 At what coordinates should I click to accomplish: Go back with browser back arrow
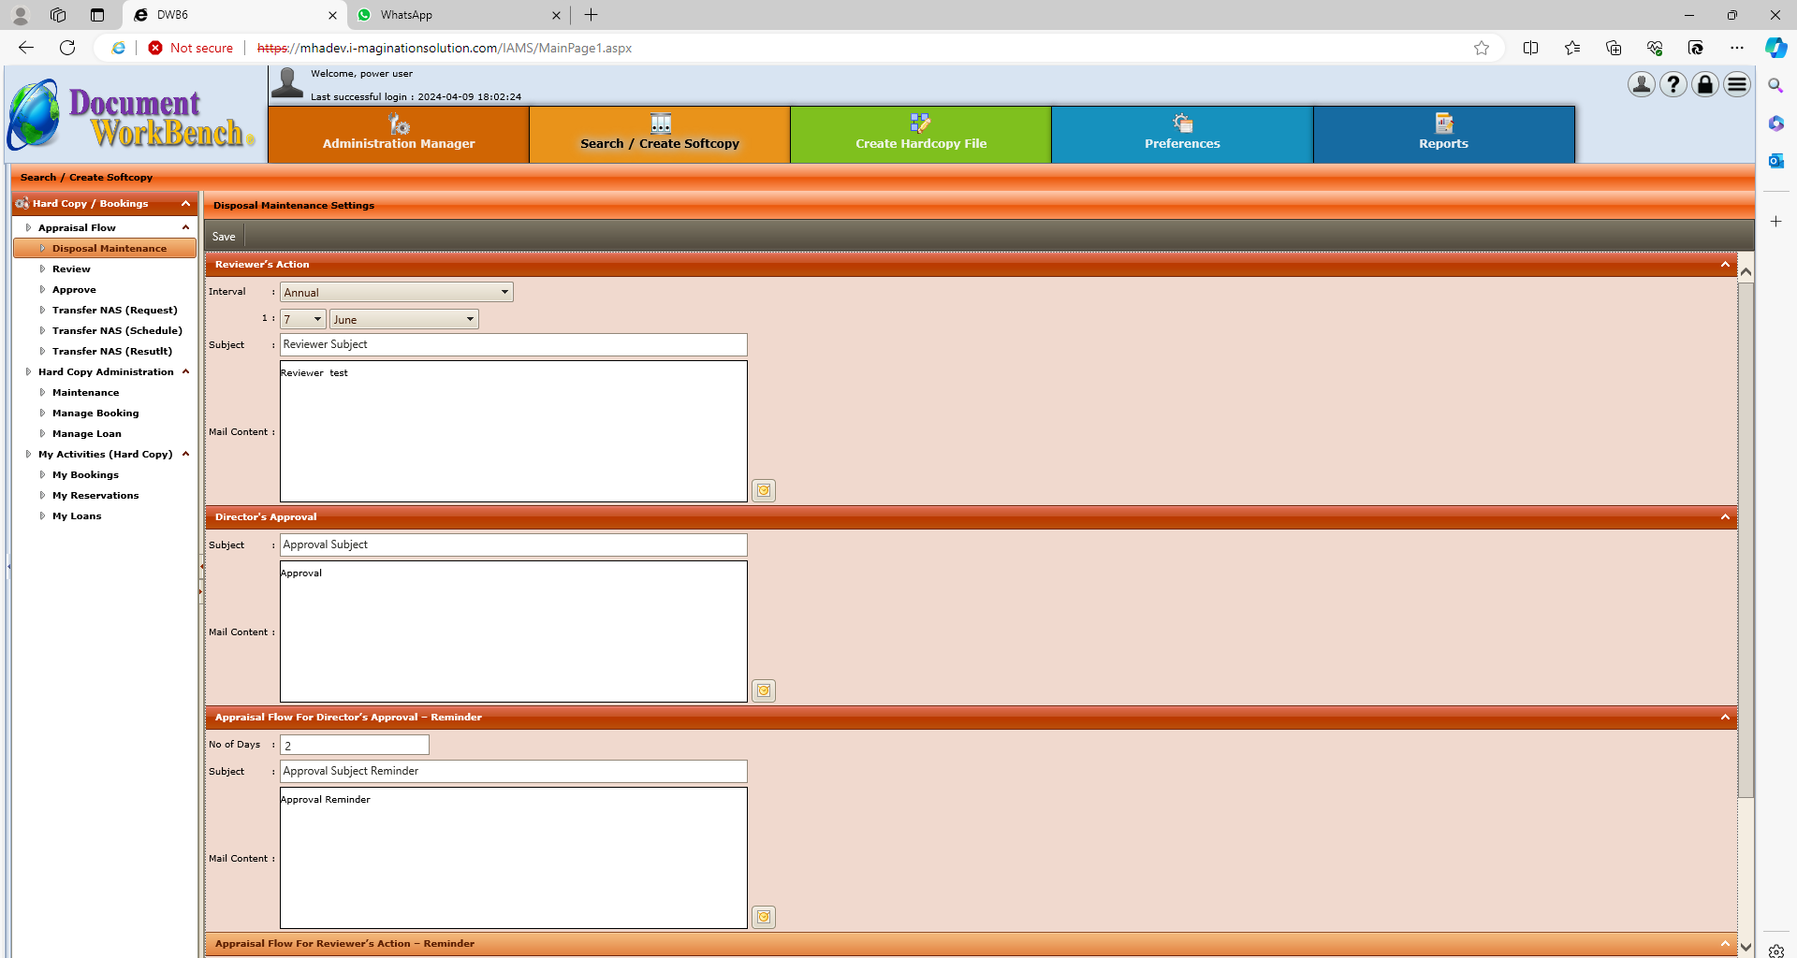(x=26, y=48)
